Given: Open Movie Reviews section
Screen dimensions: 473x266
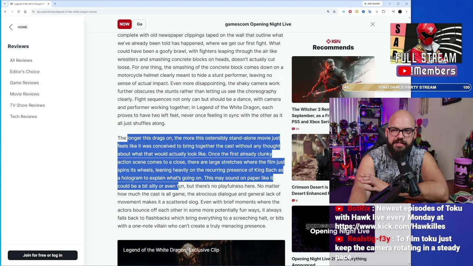Looking at the screenshot, I should [x=24, y=94].
